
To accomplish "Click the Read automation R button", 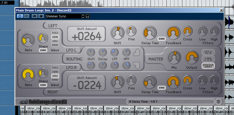I will tap(35, 16).
